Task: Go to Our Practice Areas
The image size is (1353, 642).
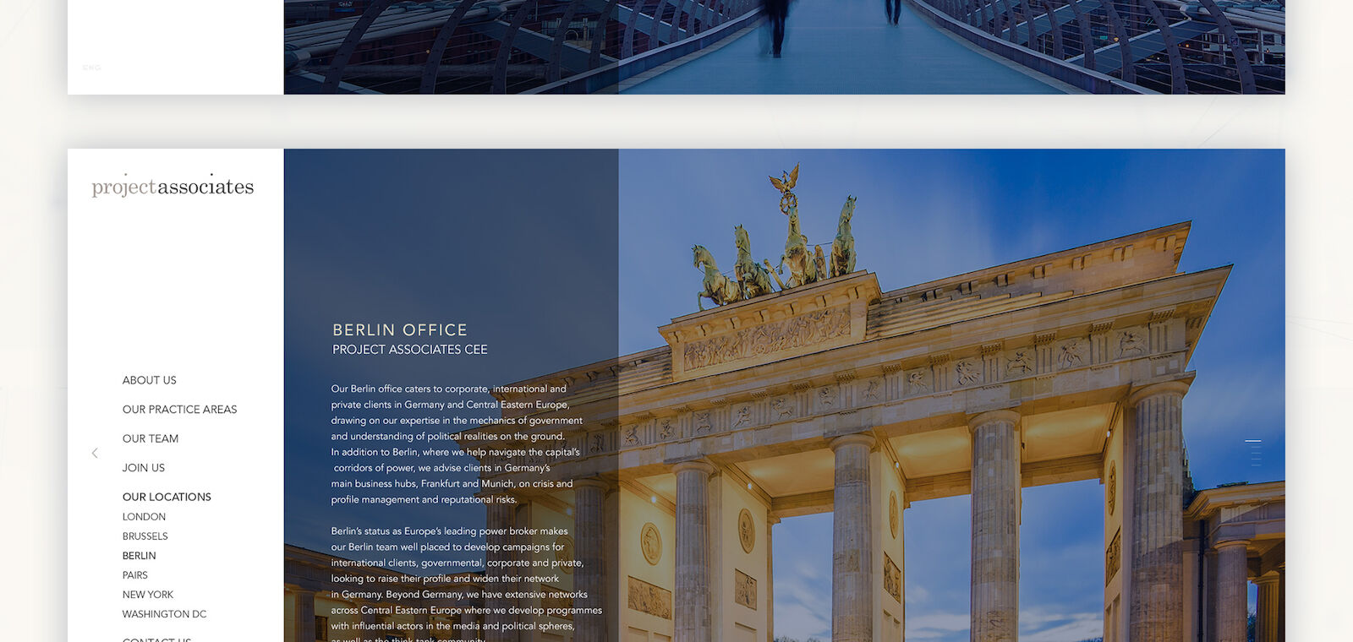Action: tap(179, 410)
